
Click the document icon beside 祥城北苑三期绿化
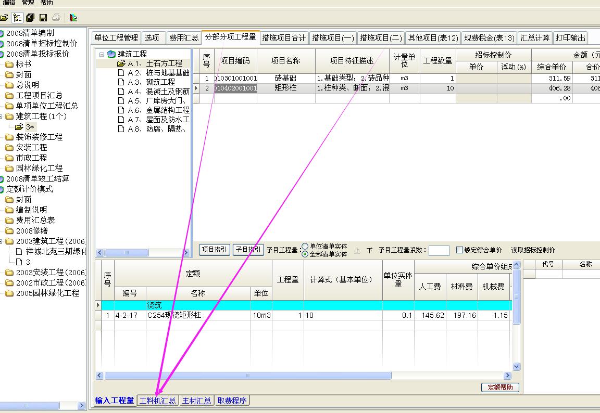(19, 251)
